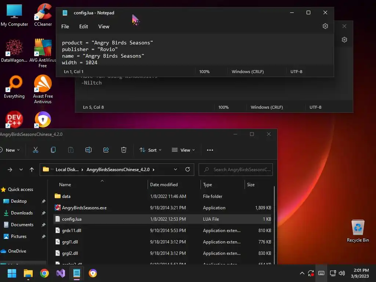Screen dimensions: 376x282
Task: Select the grgl2.dll file
Action: tap(162, 253)
